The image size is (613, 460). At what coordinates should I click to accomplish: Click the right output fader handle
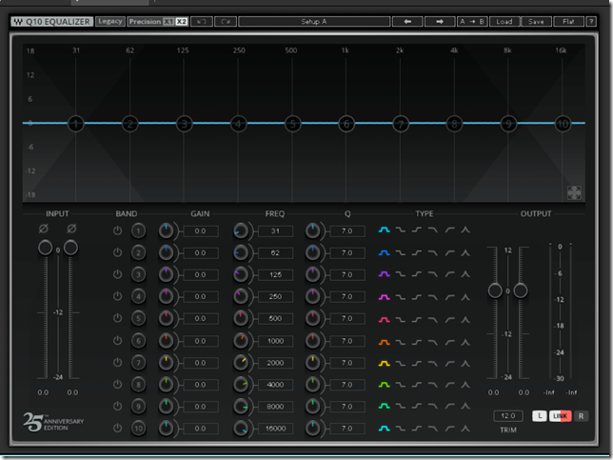521,290
